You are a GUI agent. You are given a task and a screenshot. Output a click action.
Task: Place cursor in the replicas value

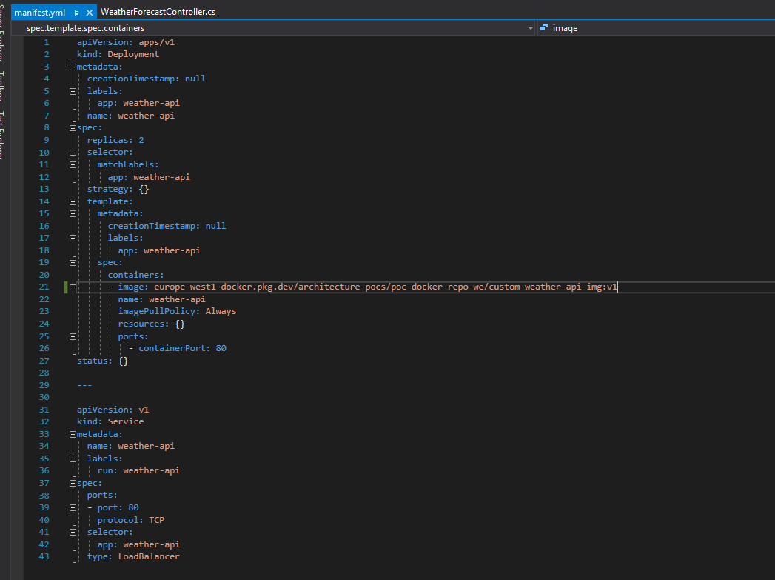click(140, 139)
